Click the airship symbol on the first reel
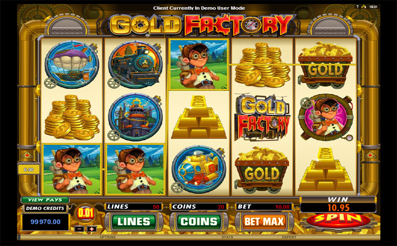The image size is (397, 246). click(72, 65)
